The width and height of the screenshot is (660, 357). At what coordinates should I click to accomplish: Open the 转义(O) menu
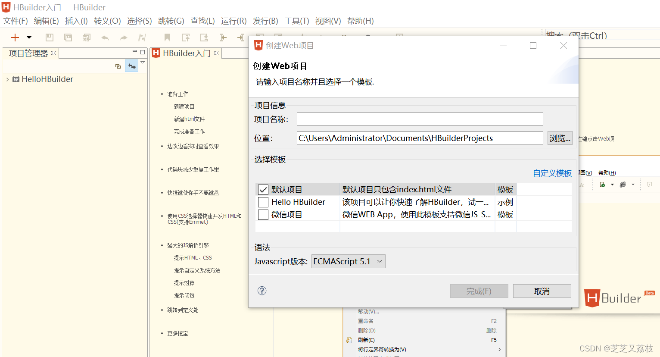(107, 21)
